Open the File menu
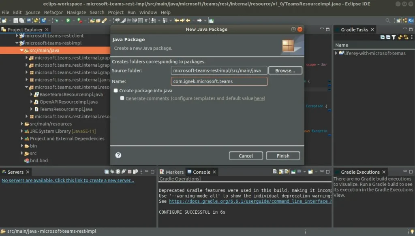 click(x=5, y=13)
